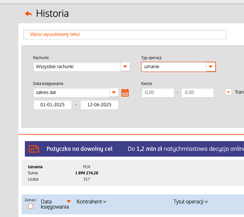Viewport: 244px width, 217px height.
Task: Click the 'Kontrahent' column header
Action: pyautogui.click(x=89, y=201)
